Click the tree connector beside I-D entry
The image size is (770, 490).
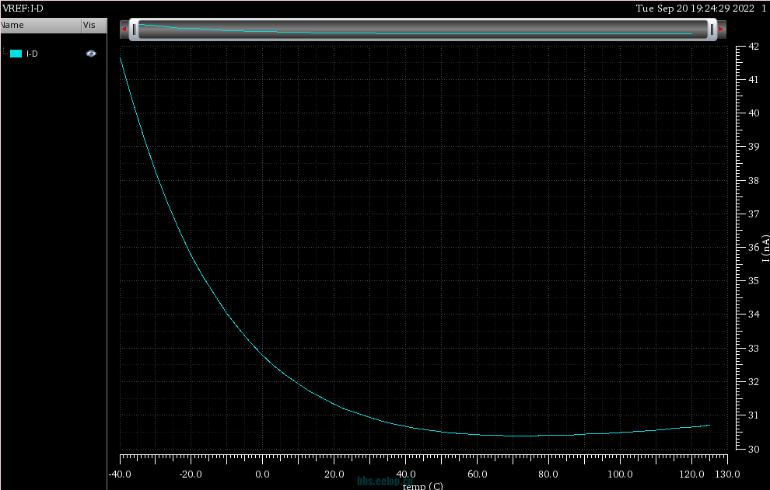pos(5,51)
